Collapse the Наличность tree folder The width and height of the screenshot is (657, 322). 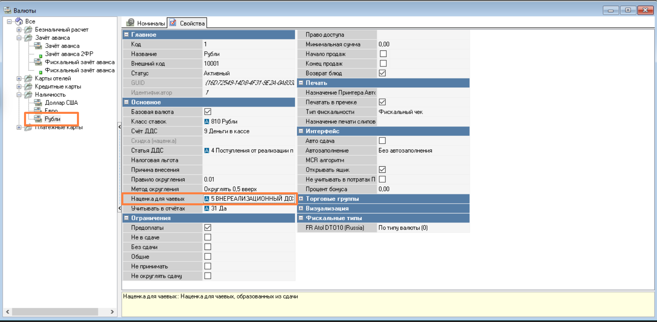[x=19, y=95]
